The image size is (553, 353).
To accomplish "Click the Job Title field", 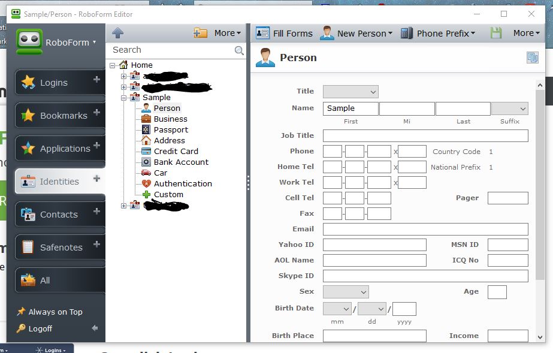I will point(425,136).
